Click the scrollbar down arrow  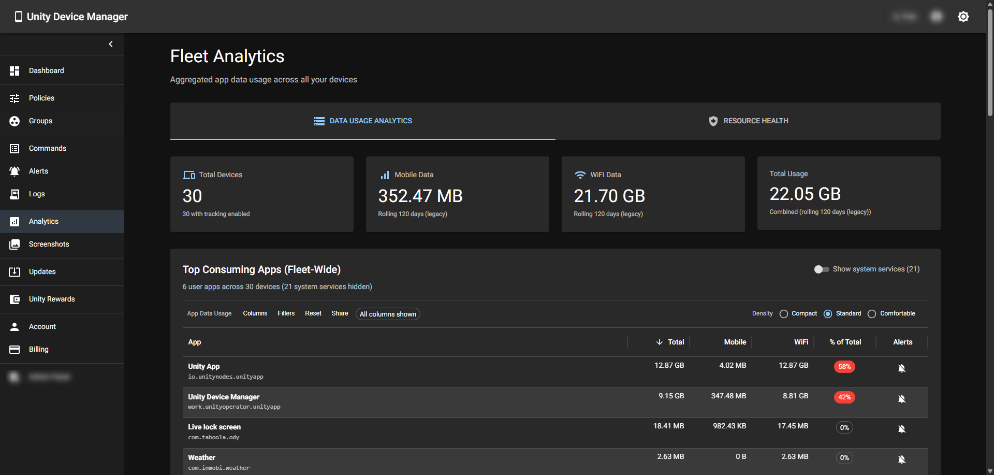[x=990, y=471]
